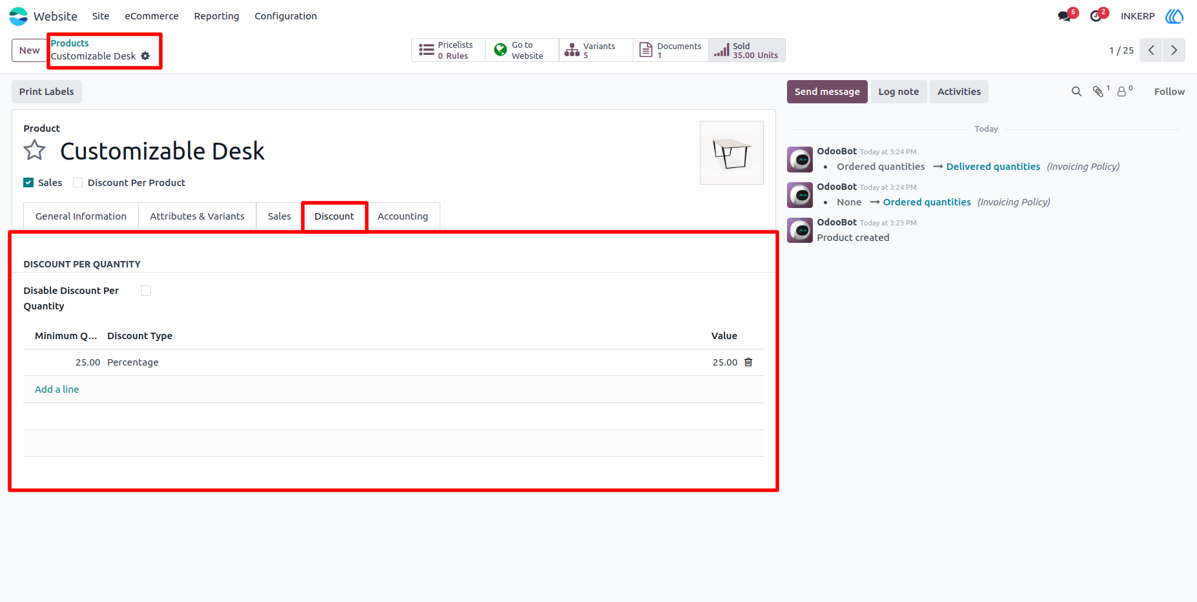The height and width of the screenshot is (602, 1197).
Task: Open the activities clock icon in the top bar
Action: pyautogui.click(x=1096, y=16)
